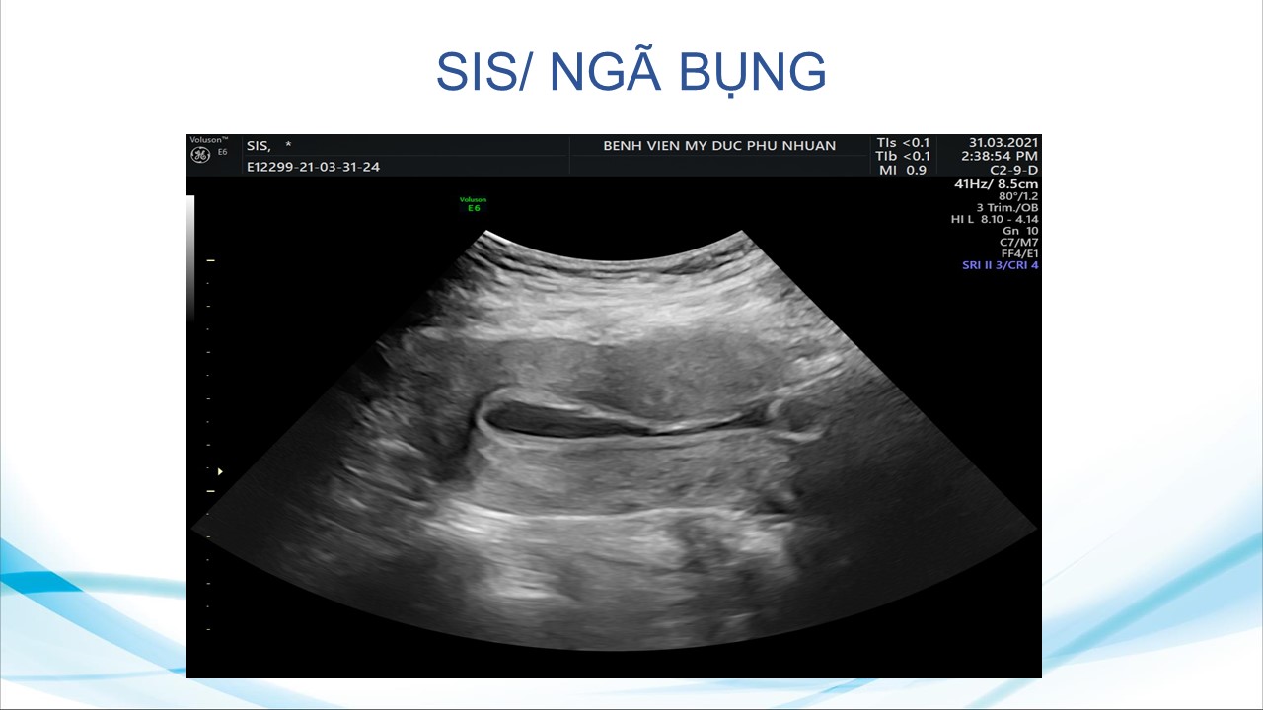The height and width of the screenshot is (710, 1263).
Task: Click the hospital name BENH VIEN MY DUC PHU NHUAN
Action: click(719, 146)
